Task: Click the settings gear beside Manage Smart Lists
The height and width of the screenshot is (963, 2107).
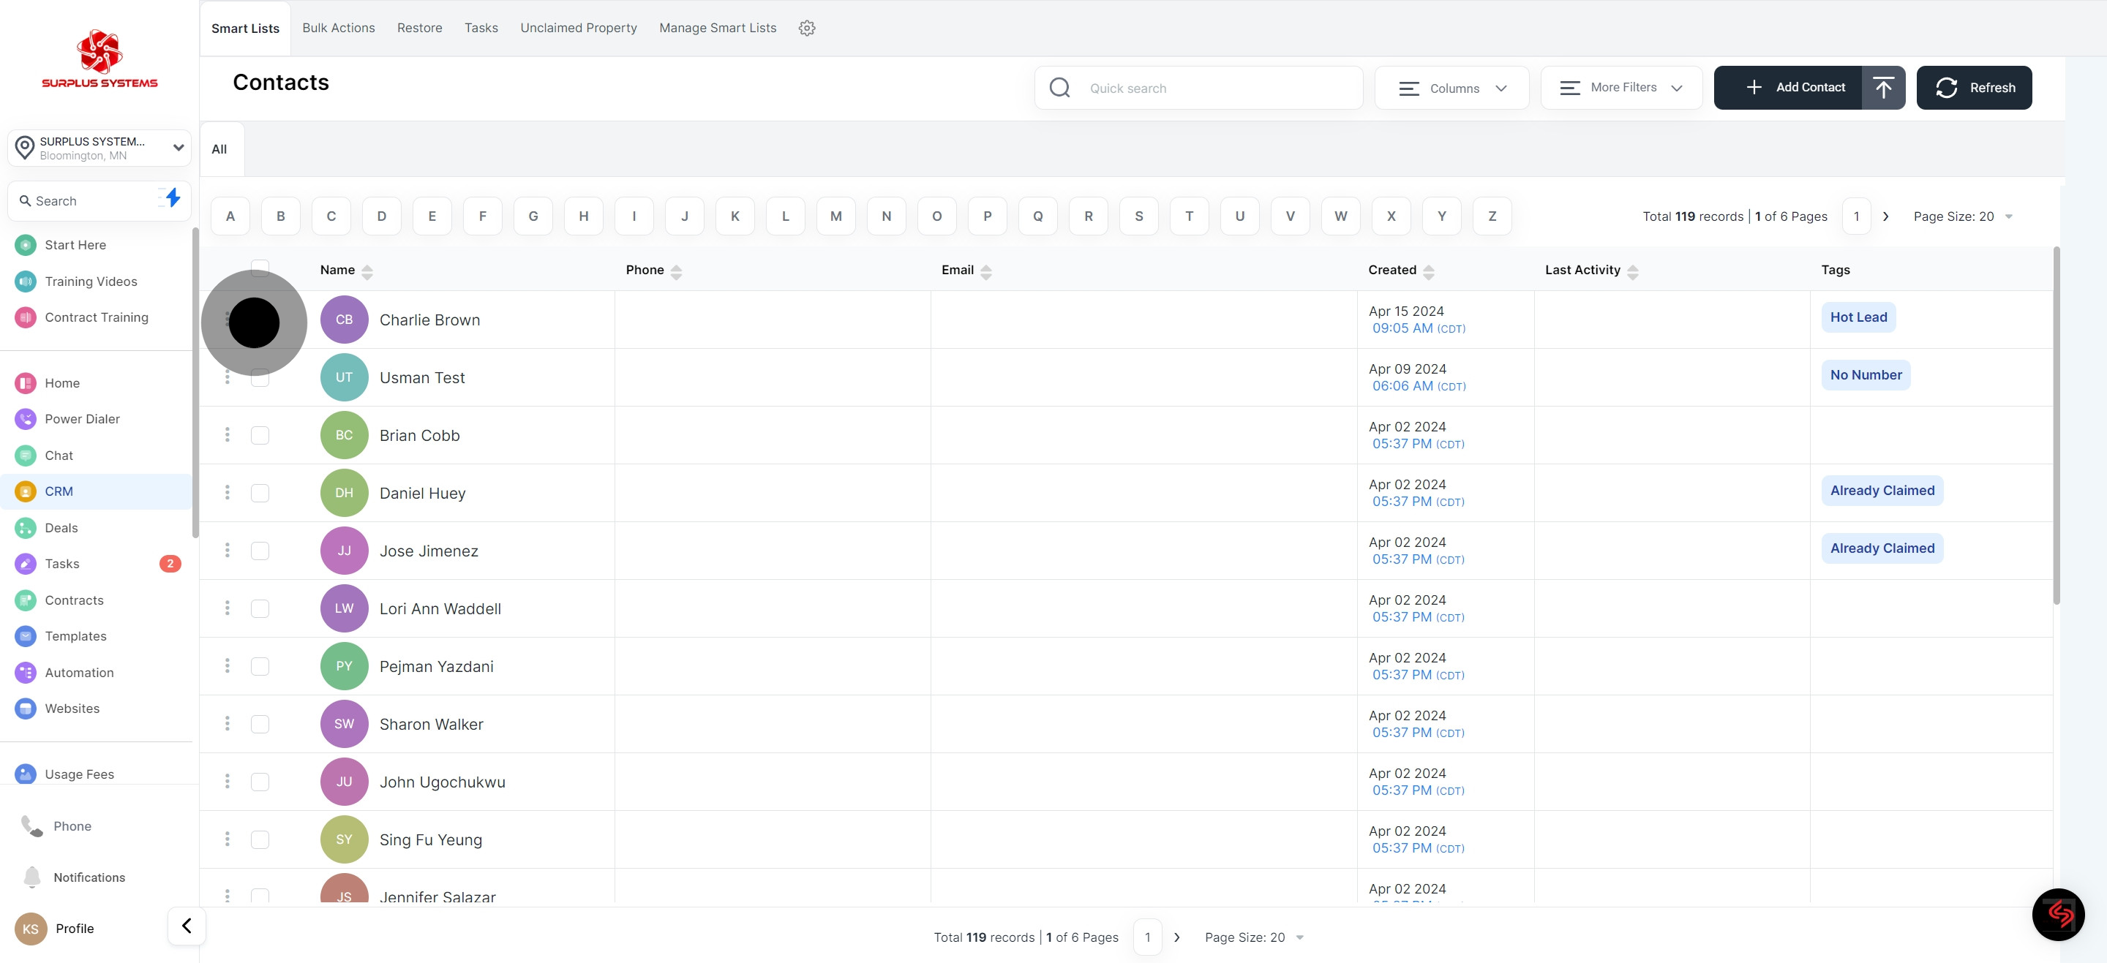Action: coord(806,28)
